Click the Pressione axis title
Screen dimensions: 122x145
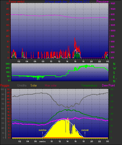click(x=102, y=2)
